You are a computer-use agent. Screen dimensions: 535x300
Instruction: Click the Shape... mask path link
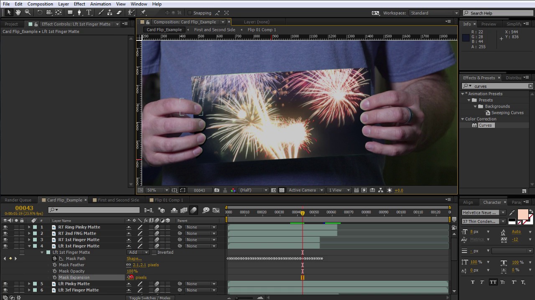point(134,259)
